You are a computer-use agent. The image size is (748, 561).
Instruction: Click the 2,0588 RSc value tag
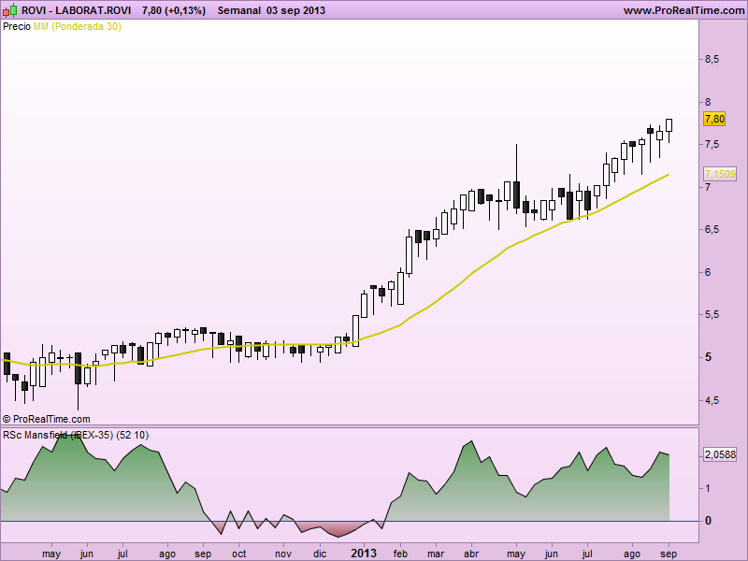pyautogui.click(x=720, y=454)
